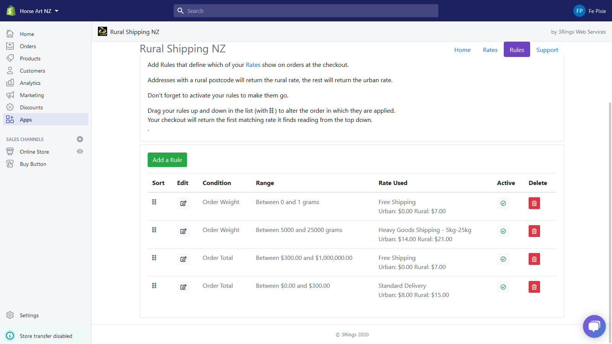
Task: Toggle active status of Heavy Goods Shipping rule
Action: tap(503, 231)
